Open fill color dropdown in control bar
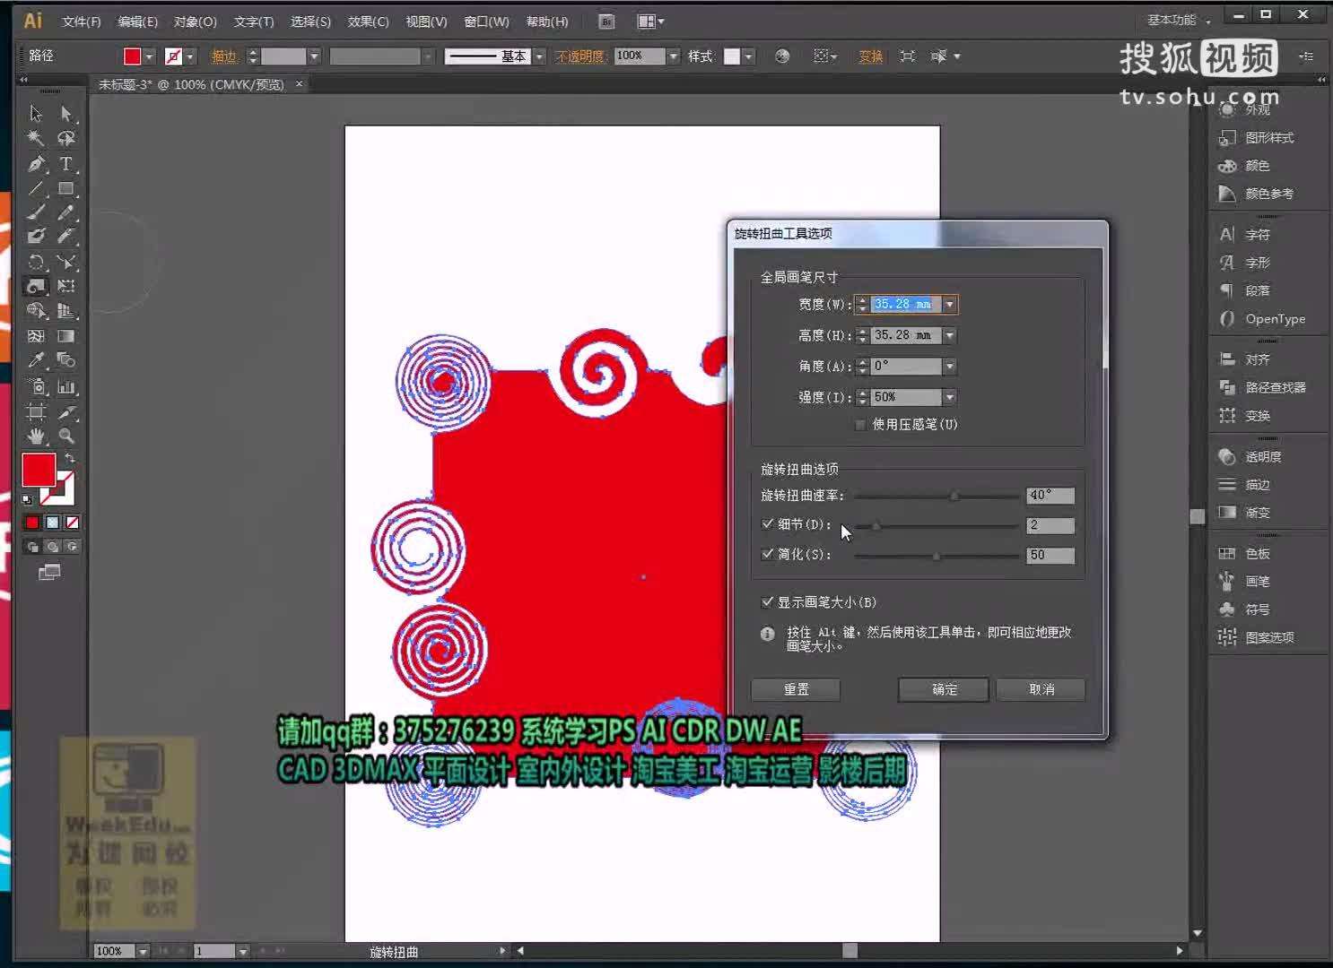 (149, 56)
